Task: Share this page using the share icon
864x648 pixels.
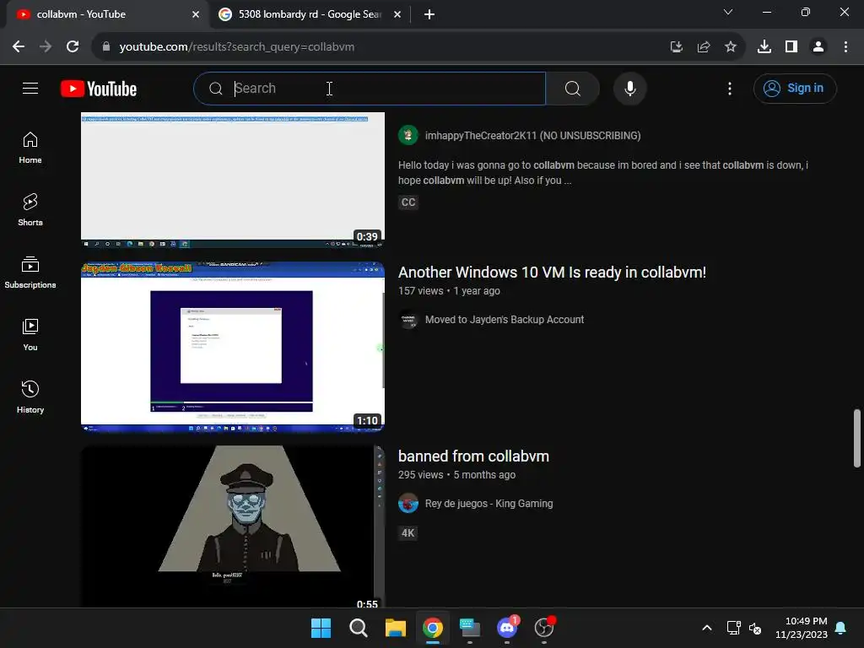Action: pos(704,47)
